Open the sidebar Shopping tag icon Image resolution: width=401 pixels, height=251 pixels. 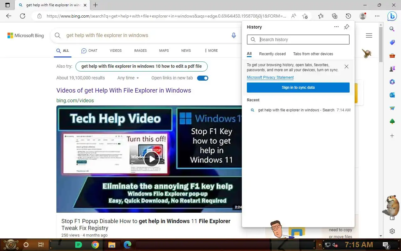point(392,42)
